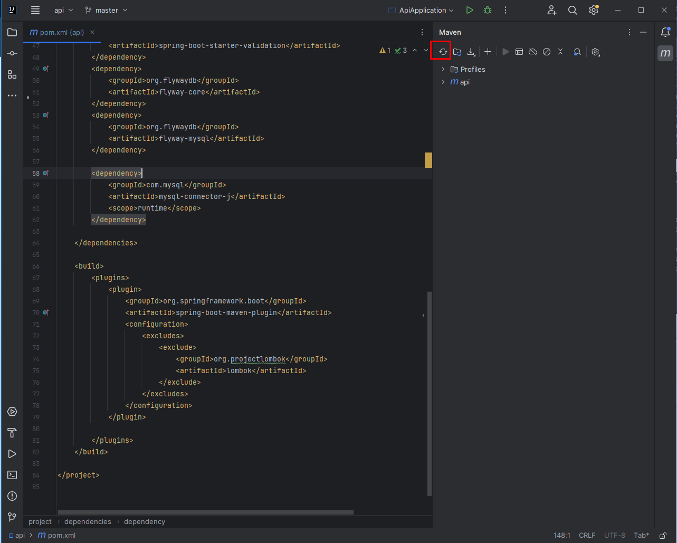
Task: Open the Maven sidebar tool button
Action: tap(665, 53)
